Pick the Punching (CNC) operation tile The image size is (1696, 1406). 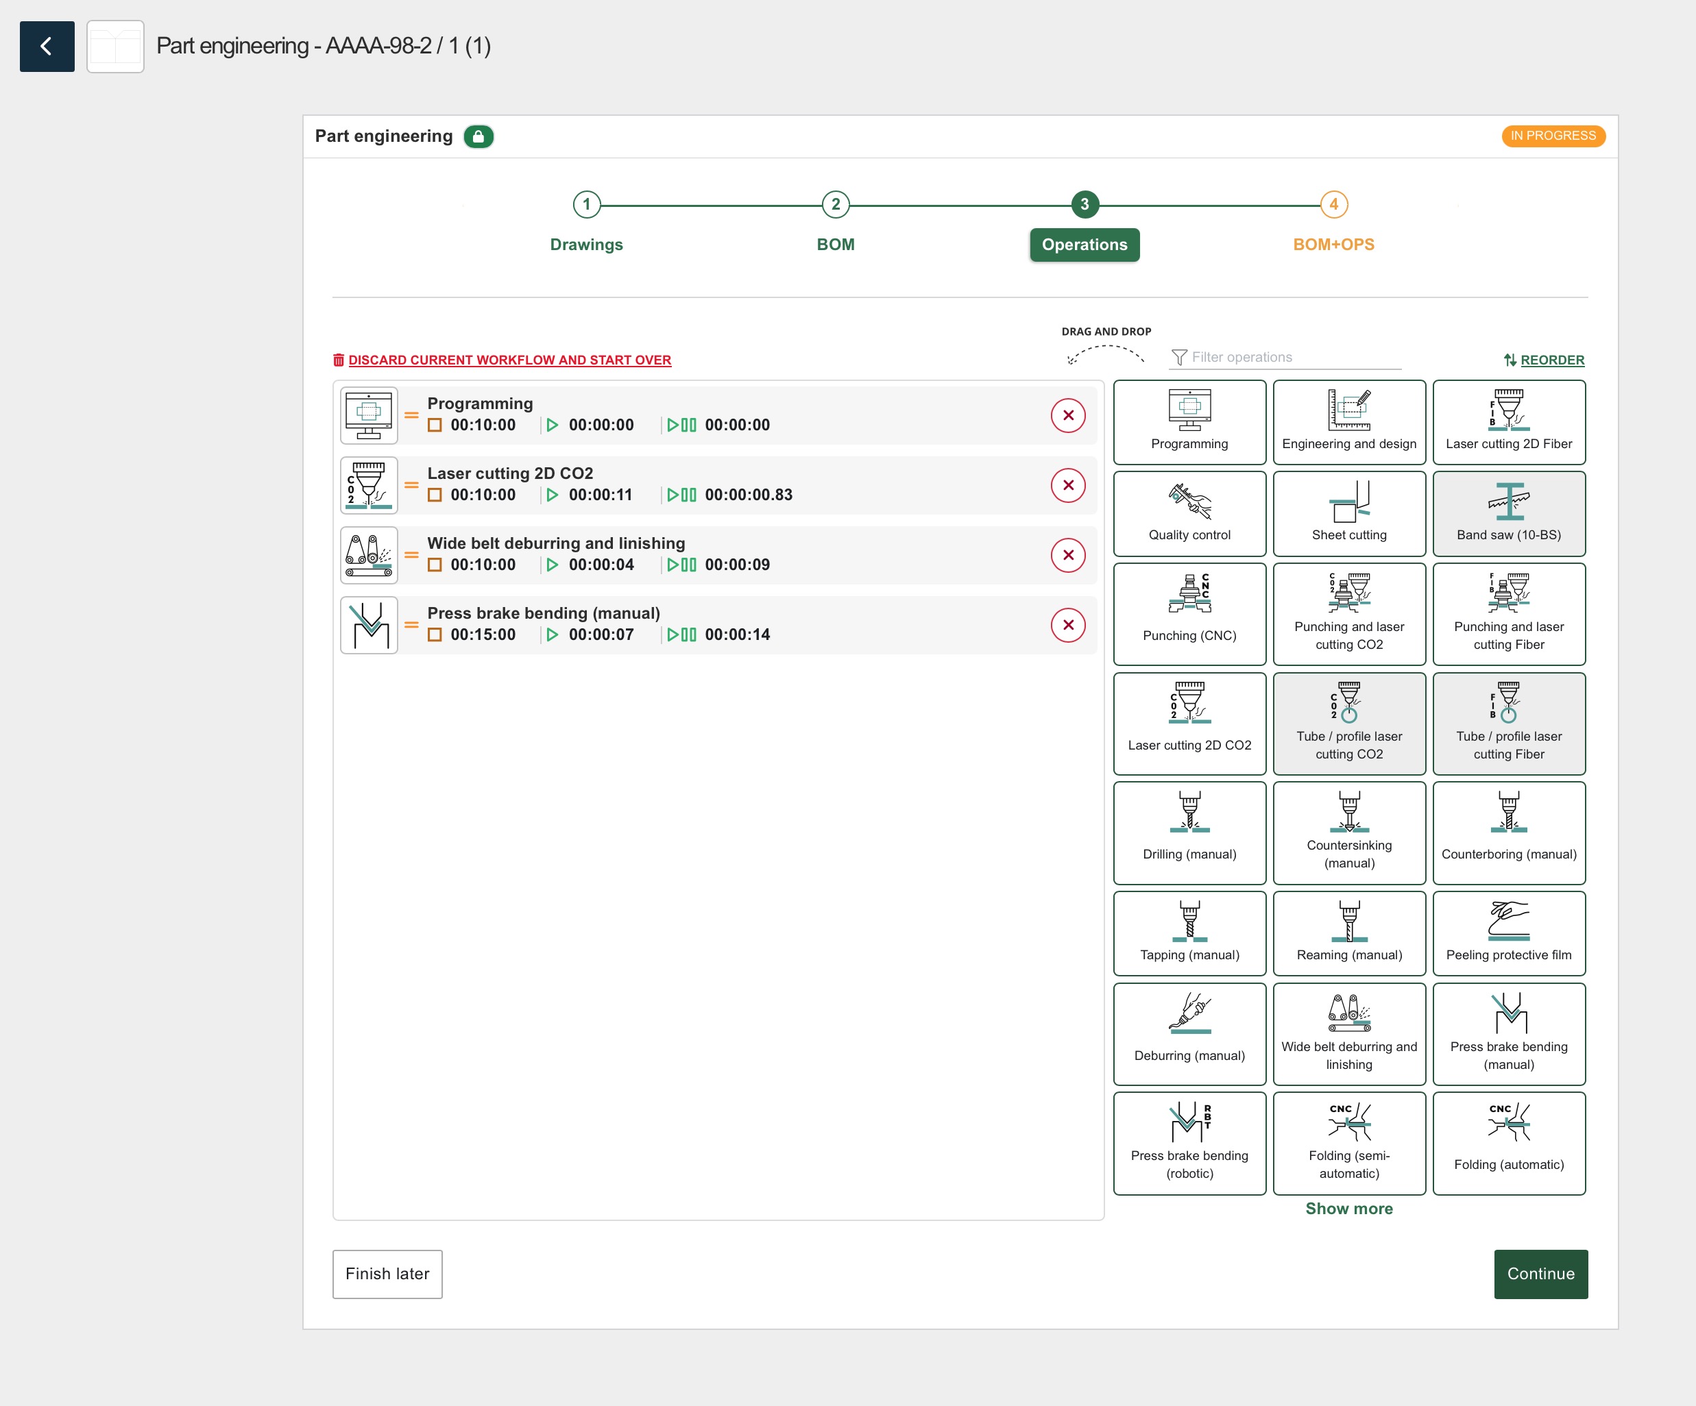[1189, 613]
